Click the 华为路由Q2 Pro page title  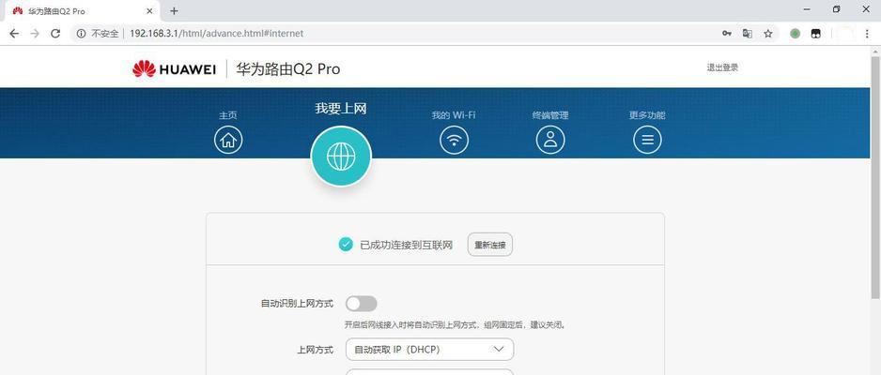pos(288,69)
